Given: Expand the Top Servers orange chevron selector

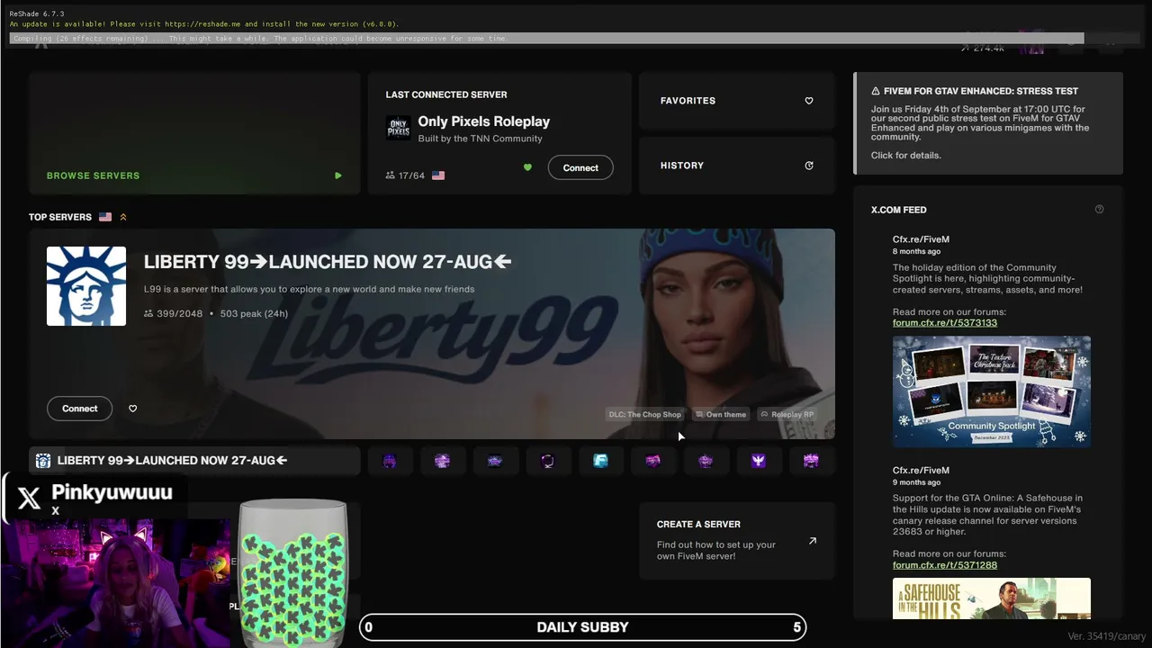Looking at the screenshot, I should point(123,217).
